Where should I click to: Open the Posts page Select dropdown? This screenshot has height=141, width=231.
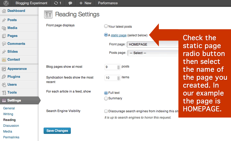coord(153,53)
